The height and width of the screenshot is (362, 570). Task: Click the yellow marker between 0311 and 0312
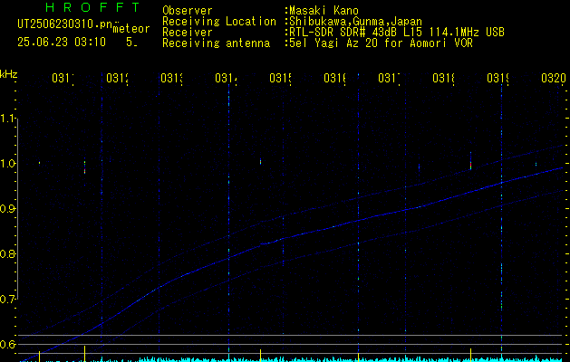[x=84, y=353]
